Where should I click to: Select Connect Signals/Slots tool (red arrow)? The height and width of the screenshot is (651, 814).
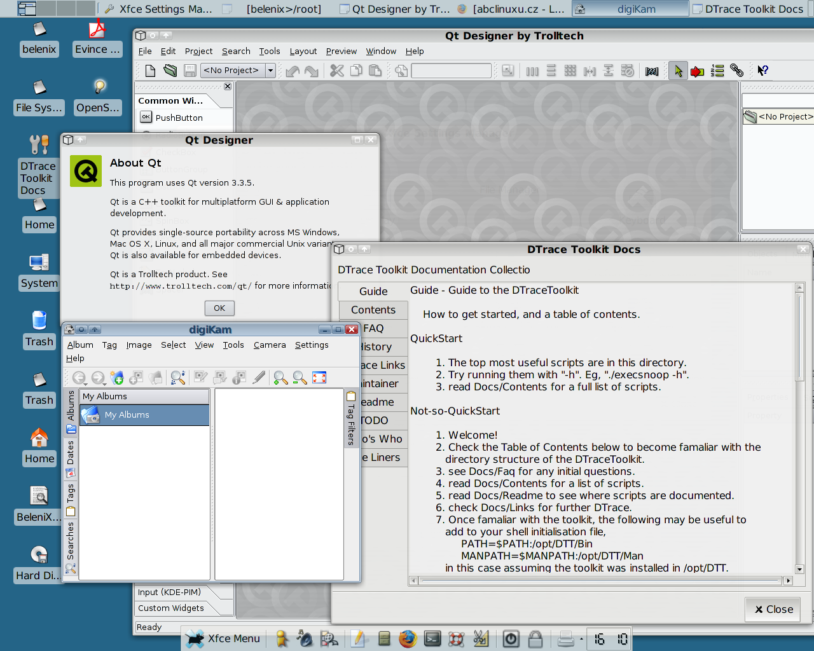point(698,71)
